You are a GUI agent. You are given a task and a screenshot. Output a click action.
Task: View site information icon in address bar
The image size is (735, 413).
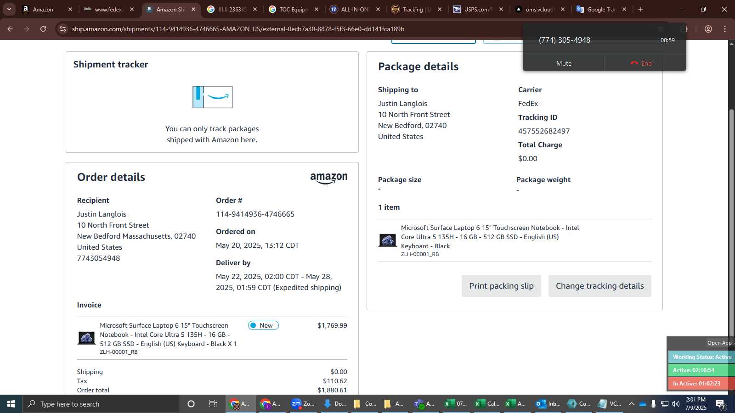[63, 29]
